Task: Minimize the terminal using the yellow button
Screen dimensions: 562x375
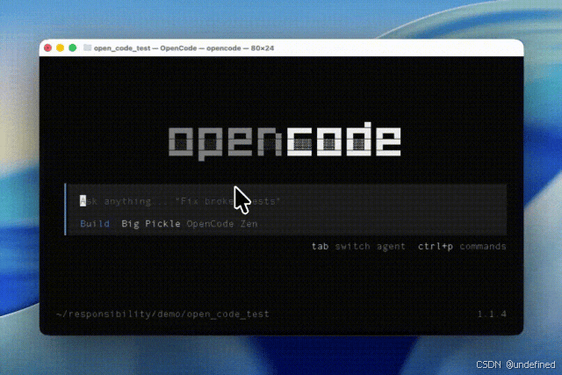Action: (61, 47)
